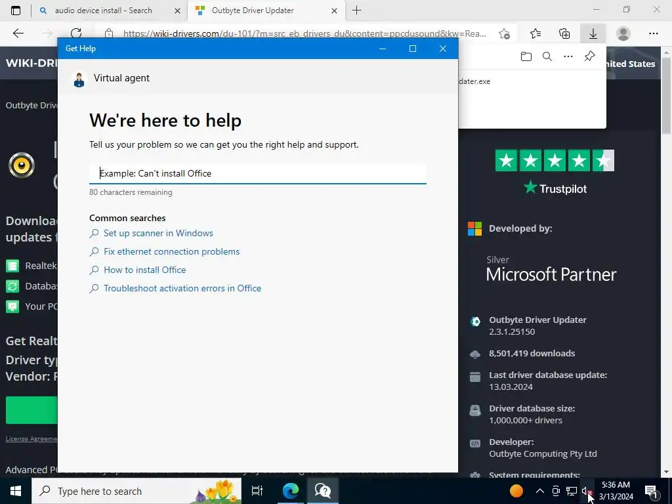Toggle the Downloads panel button

coord(593,33)
